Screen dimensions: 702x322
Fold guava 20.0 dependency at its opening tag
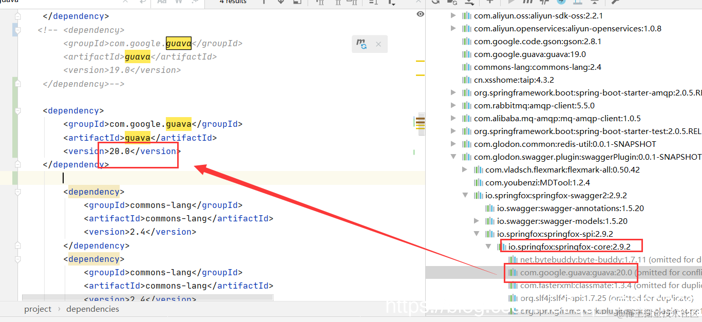pos(18,111)
